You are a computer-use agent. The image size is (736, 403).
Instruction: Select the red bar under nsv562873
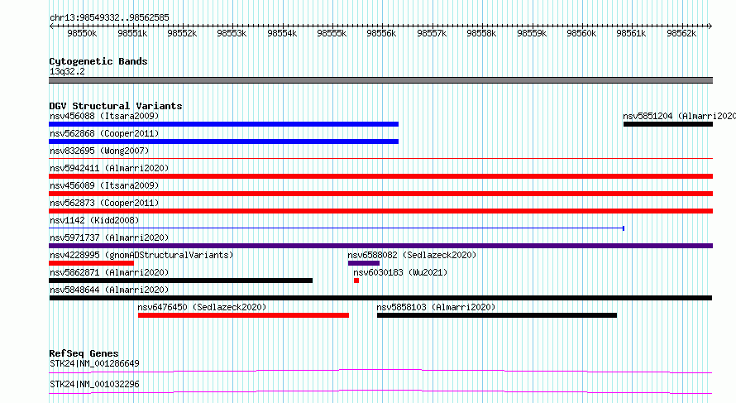(380, 211)
